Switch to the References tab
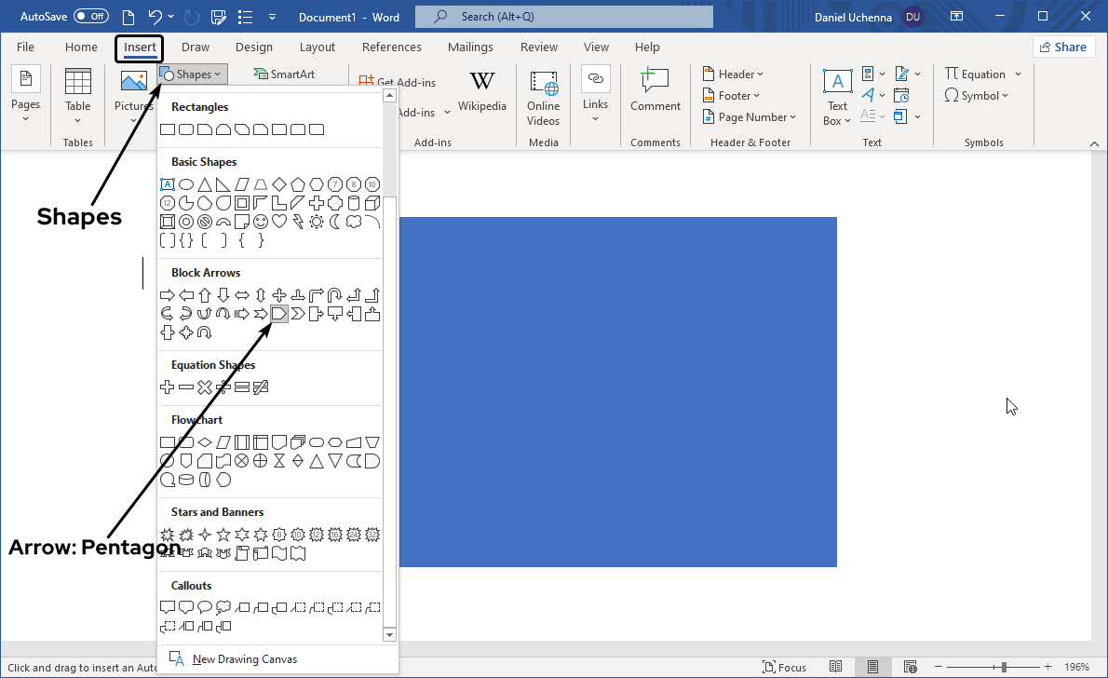Viewport: 1108px width, 678px height. coord(391,47)
